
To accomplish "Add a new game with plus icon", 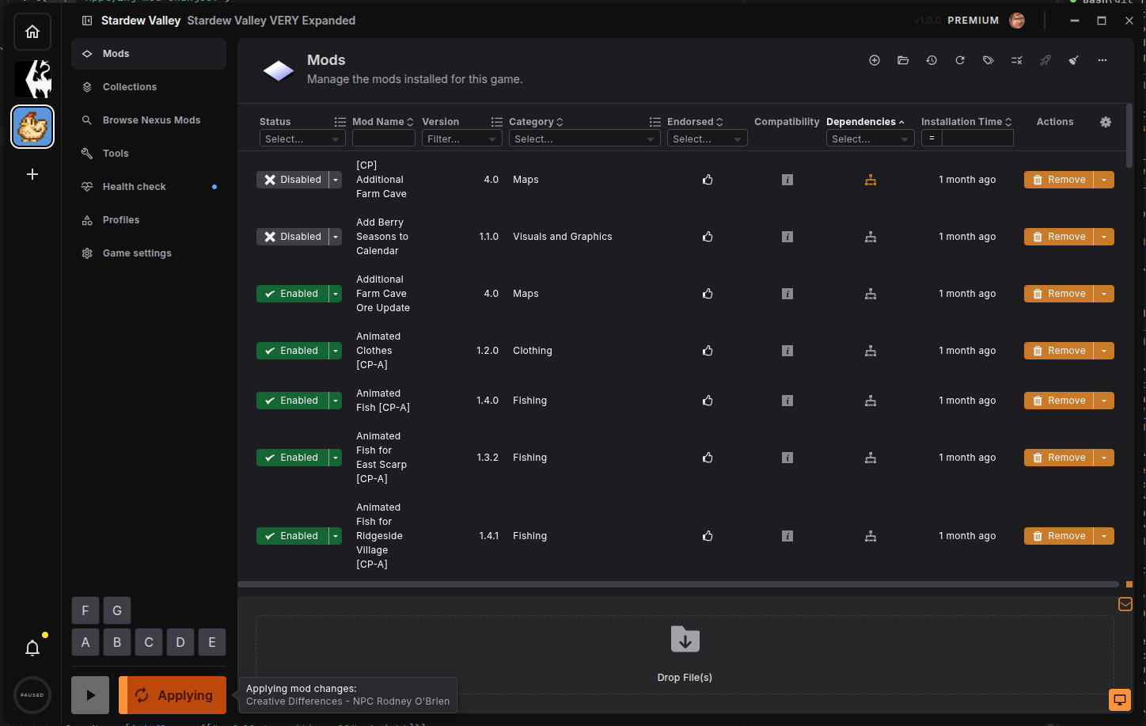I will 32,174.
